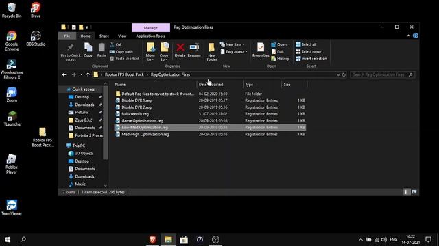Click the Forward navigation arrow
The width and height of the screenshot is (439, 246).
73,74
